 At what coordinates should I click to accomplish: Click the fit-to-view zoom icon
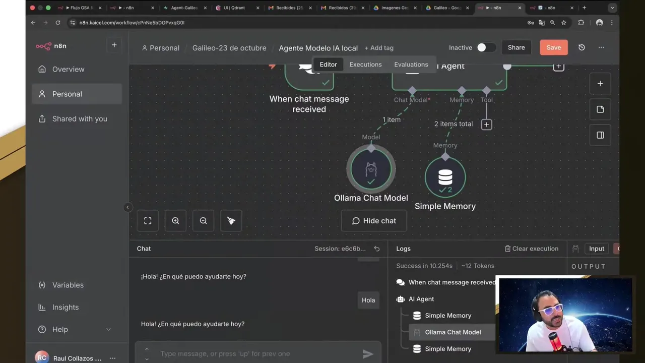coord(148,221)
